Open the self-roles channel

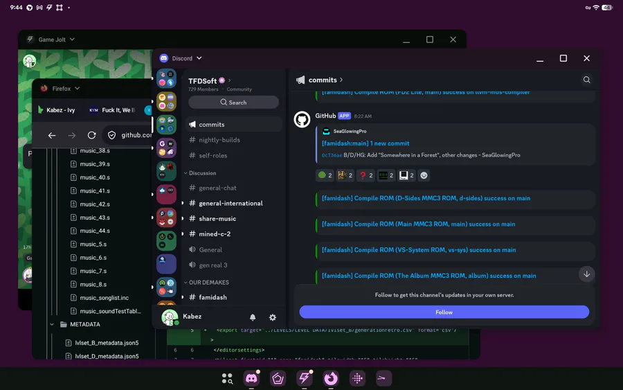(x=234, y=155)
